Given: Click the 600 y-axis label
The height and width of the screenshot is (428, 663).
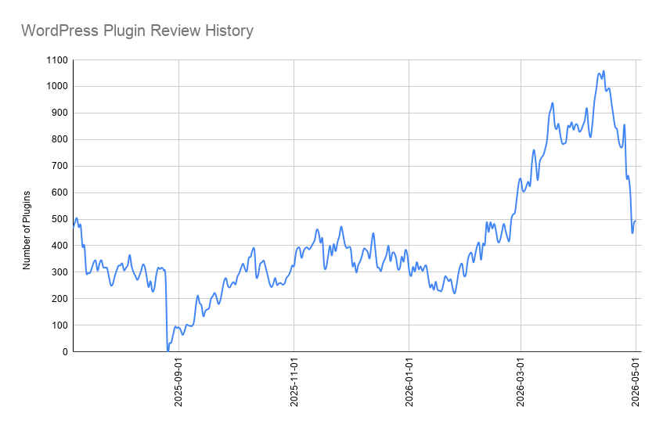Looking at the screenshot, I should click(x=59, y=192).
